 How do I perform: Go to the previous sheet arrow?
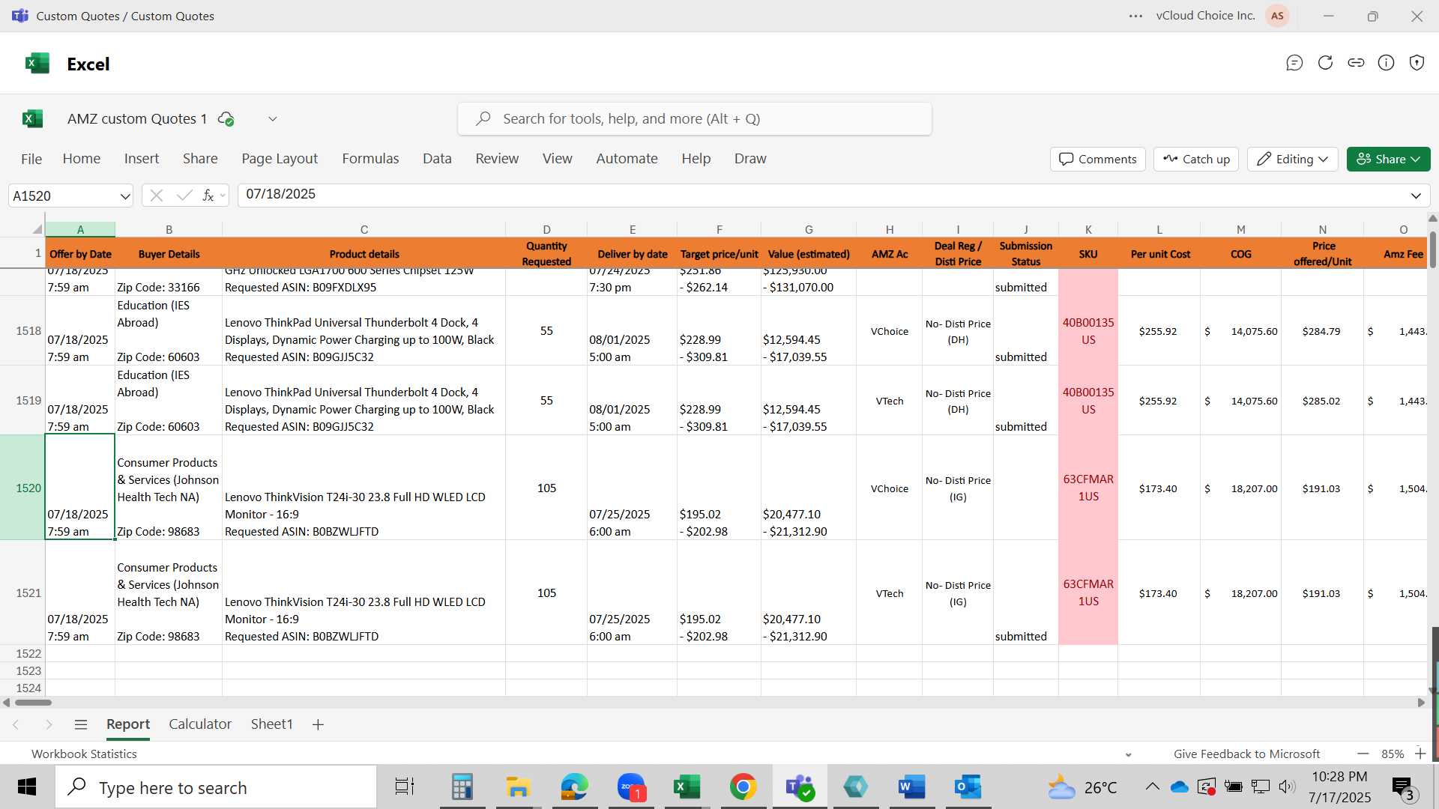(16, 724)
